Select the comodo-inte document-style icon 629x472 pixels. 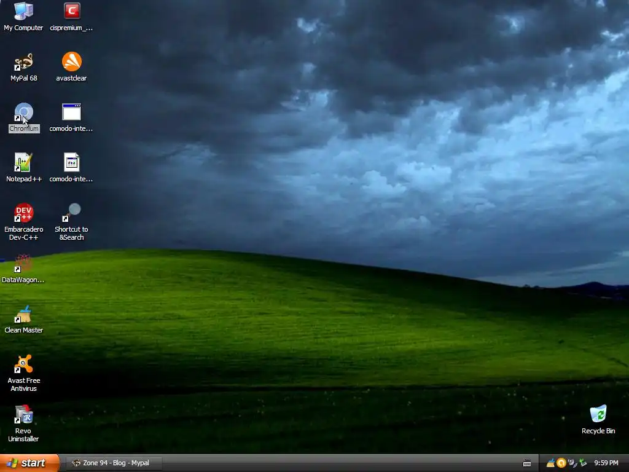[71, 168]
